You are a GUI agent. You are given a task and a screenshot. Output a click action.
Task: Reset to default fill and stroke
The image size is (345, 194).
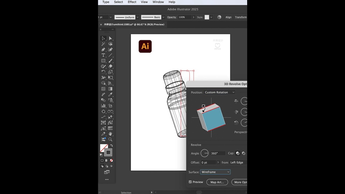[x=101, y=155]
